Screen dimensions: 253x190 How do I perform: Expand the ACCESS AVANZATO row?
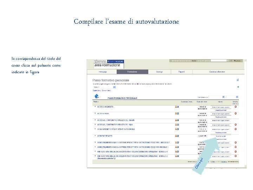click(x=95, y=107)
